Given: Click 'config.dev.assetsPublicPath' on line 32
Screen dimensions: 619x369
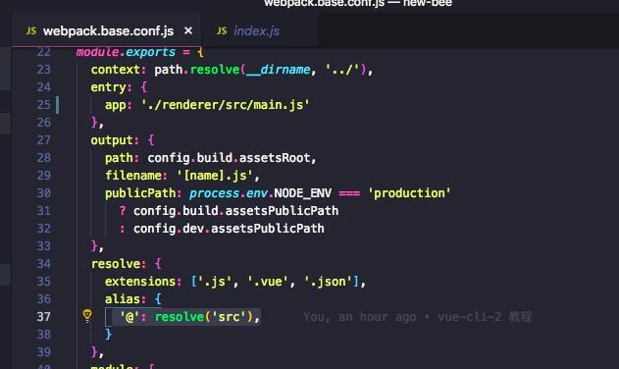Looking at the screenshot, I should click(229, 229).
